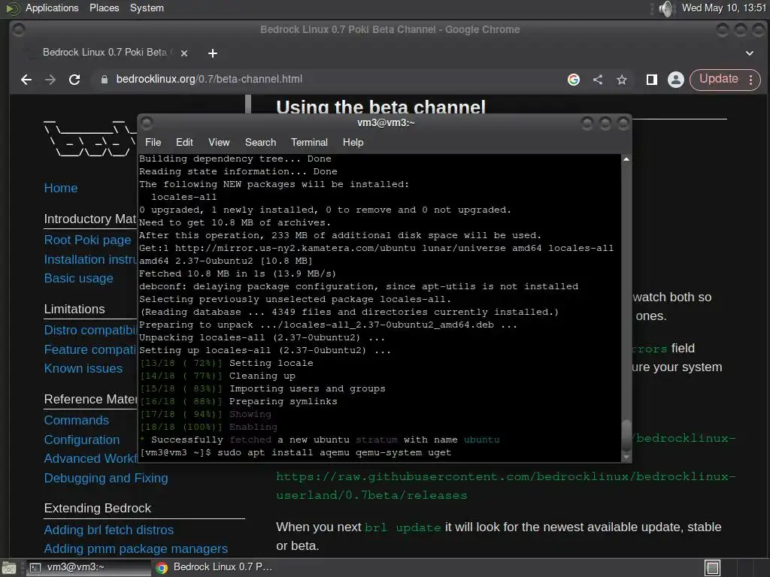Reload the Bedrock Linux page
Screen dimensions: 770x577
[x=74, y=80]
